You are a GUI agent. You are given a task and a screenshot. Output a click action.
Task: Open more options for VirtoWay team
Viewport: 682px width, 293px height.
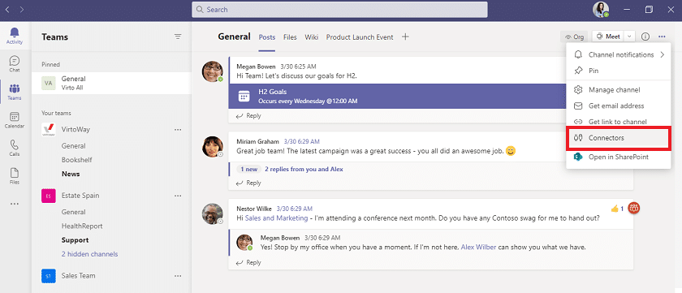pos(178,130)
